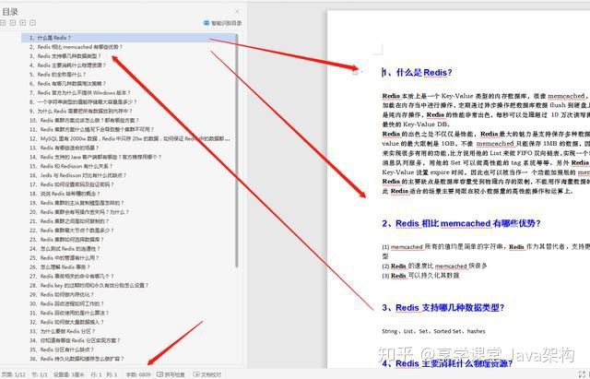This screenshot has height=379, width=590.
Task: Open outline item 27 Redis 事务相关的命令
Action: click(x=72, y=277)
